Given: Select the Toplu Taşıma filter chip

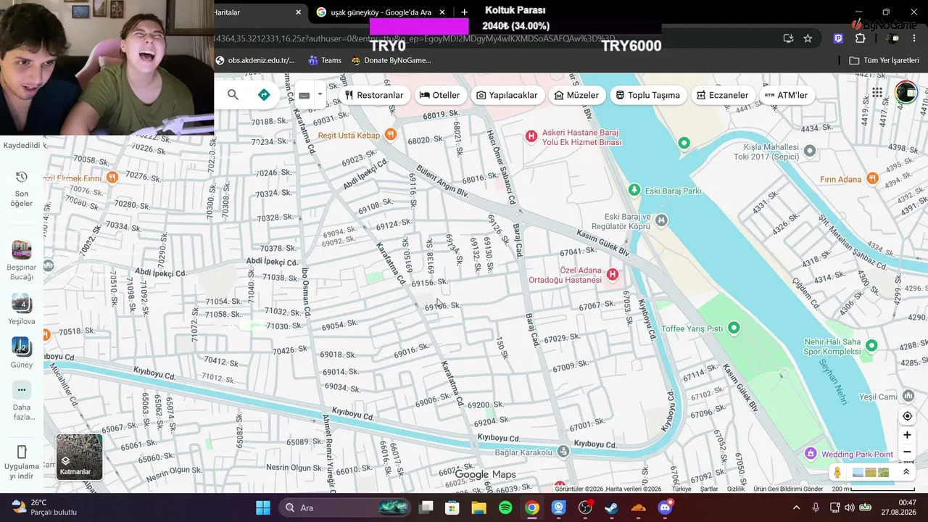Looking at the screenshot, I should click(x=648, y=95).
